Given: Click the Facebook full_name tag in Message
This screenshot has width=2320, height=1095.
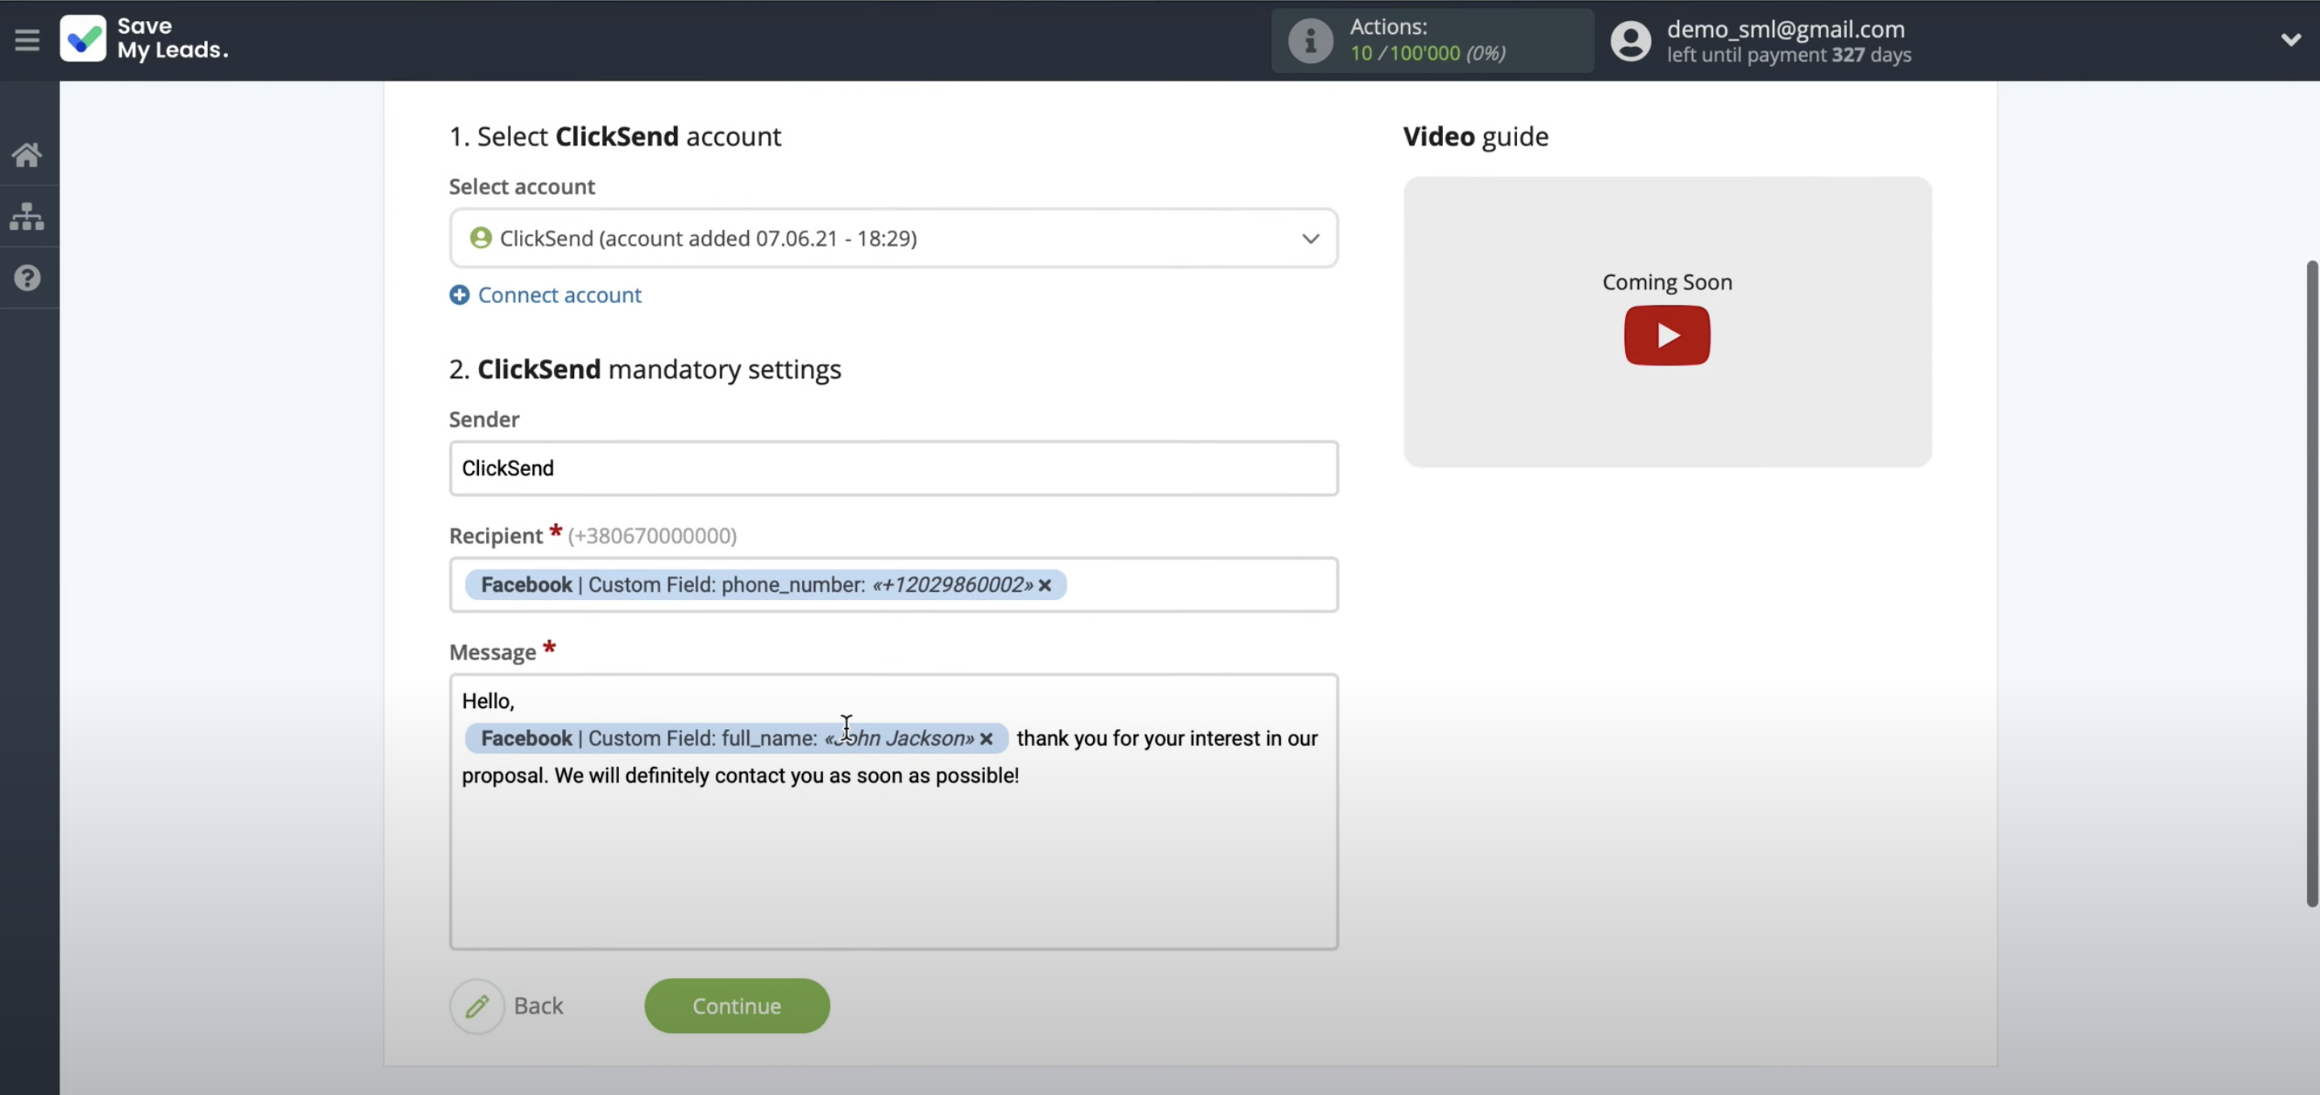Looking at the screenshot, I should coord(736,738).
